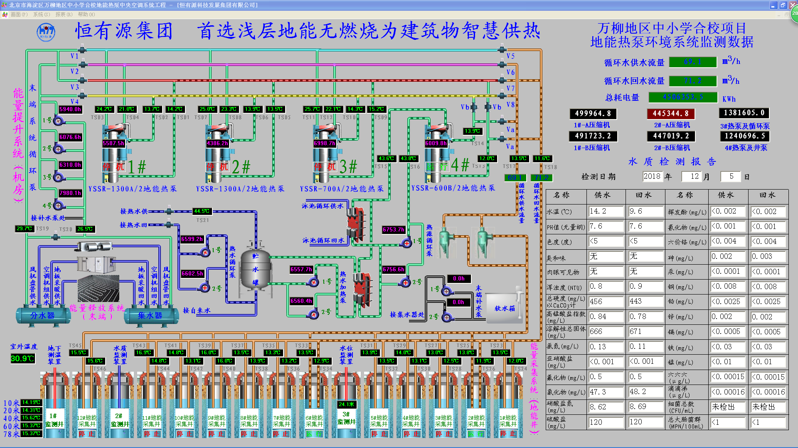Open the 报表(R) menu
Viewport: 798px width, 448px height.
point(64,15)
